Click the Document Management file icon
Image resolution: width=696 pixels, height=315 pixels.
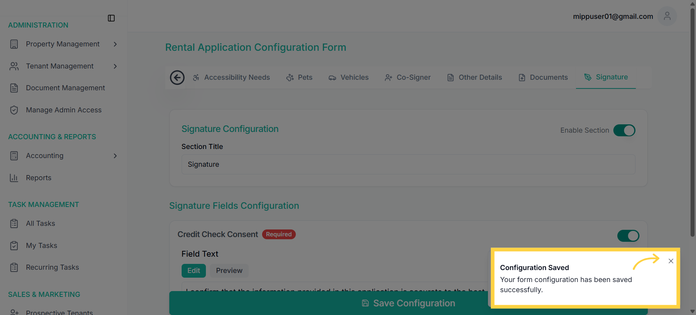click(14, 88)
